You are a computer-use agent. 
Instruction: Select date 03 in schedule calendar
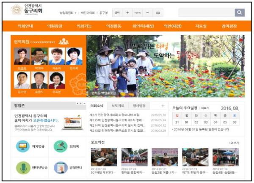pyautogui.click(x=206, y=122)
